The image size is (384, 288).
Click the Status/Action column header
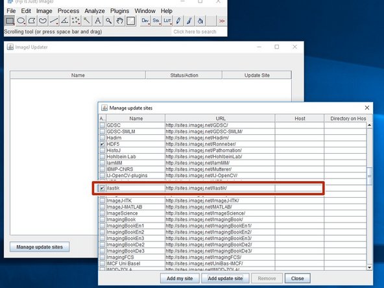pos(184,75)
